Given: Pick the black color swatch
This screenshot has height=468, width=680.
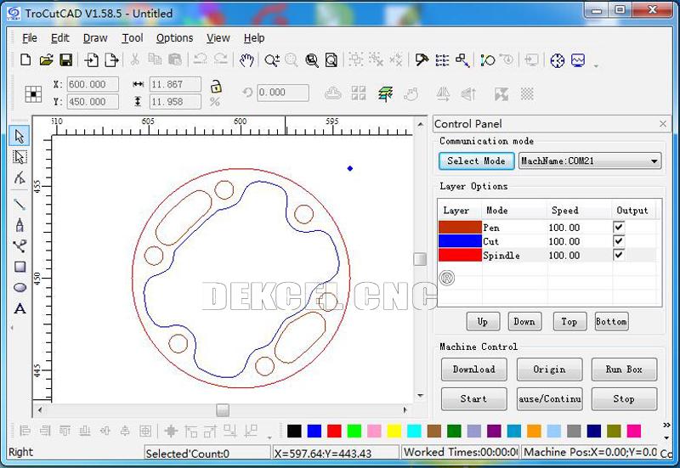Looking at the screenshot, I should pos(294,431).
